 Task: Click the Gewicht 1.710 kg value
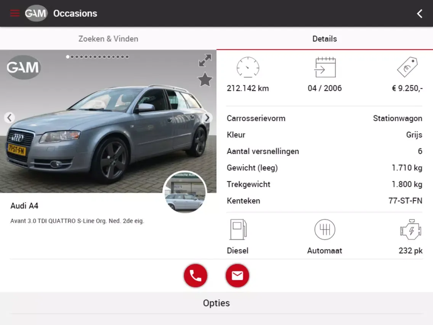point(407,168)
